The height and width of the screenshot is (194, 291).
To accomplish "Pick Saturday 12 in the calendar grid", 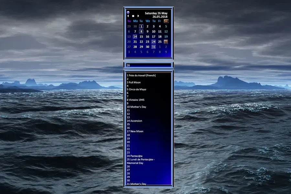I will [x=166, y=32].
